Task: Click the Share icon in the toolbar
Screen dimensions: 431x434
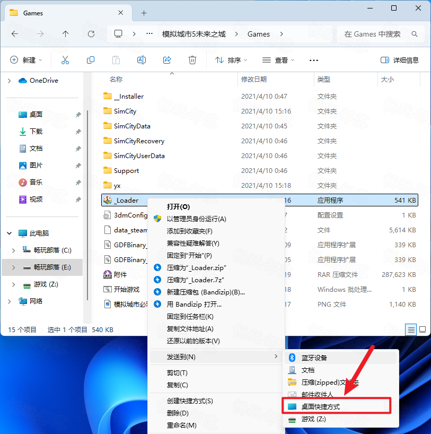Action: click(167, 60)
